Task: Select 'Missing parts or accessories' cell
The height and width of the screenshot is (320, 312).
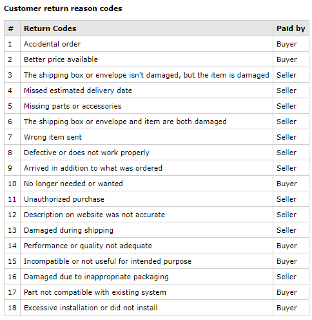Action: 73,106
